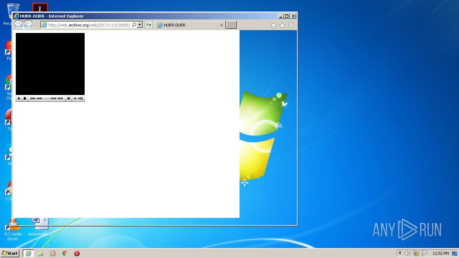Maximize the Internet Explorer window
459x258 pixels.
(x=287, y=16)
